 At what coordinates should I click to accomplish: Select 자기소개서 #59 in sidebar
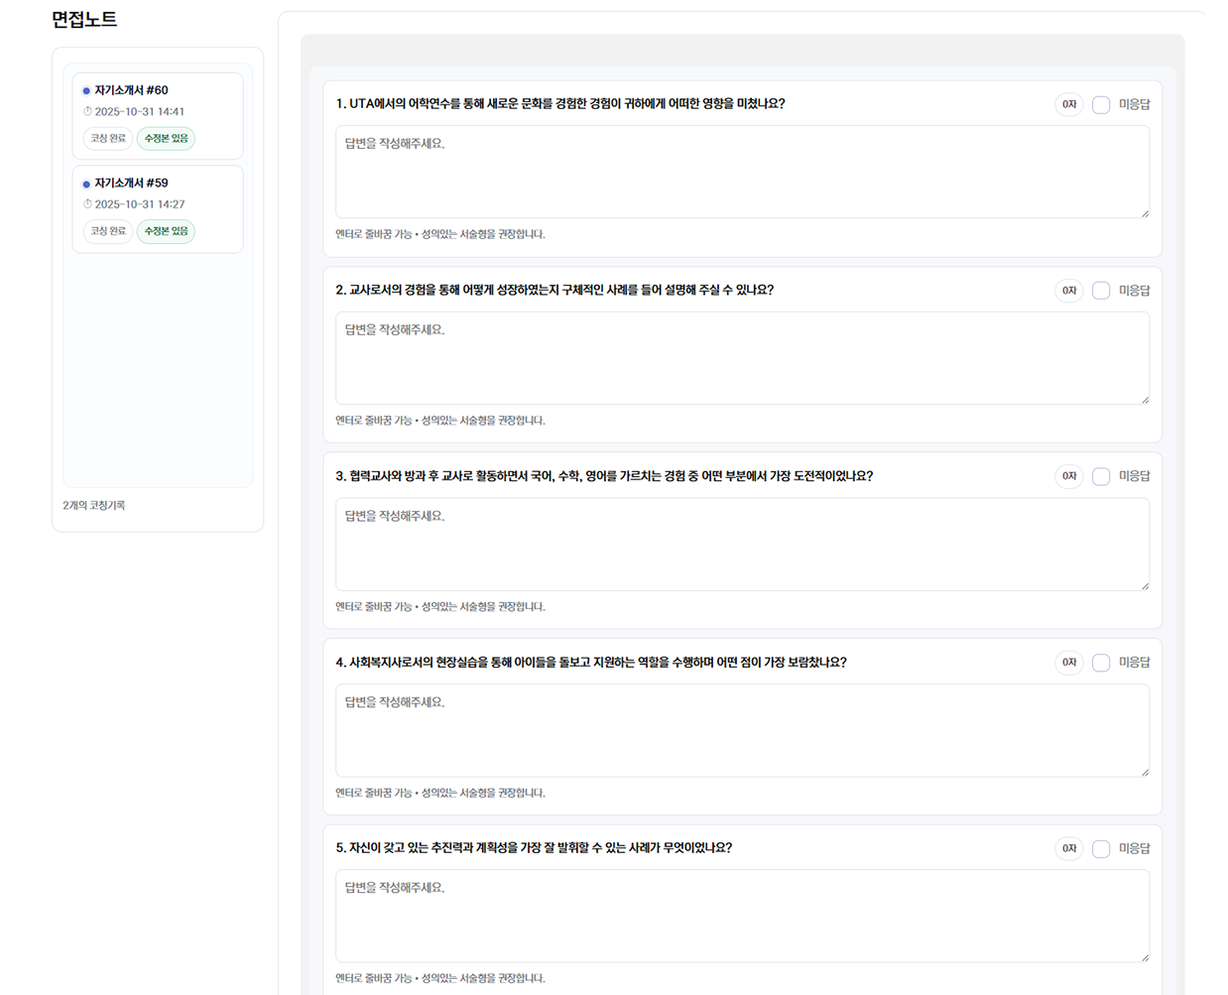coord(131,184)
